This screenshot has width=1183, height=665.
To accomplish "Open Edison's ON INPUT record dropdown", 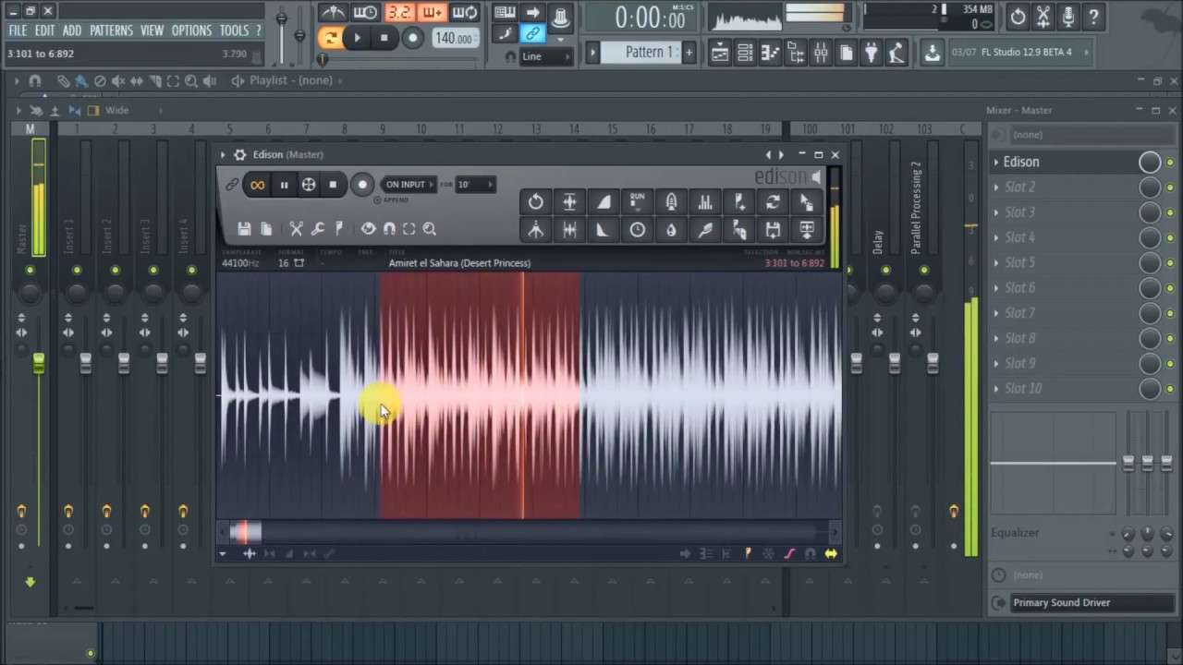I will (409, 185).
